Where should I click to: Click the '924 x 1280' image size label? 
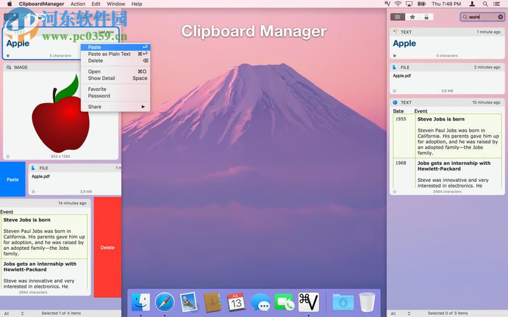point(60,156)
